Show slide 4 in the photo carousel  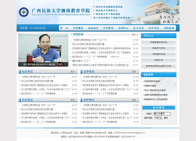click(63, 60)
